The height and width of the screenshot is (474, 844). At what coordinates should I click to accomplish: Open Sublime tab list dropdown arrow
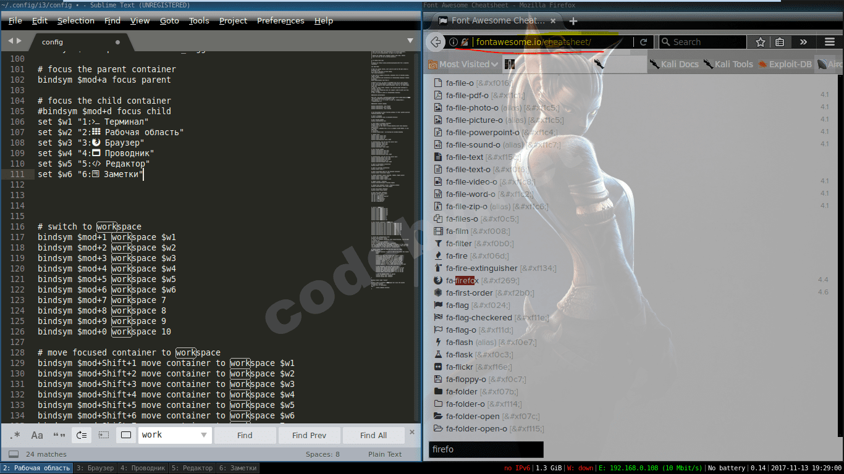pos(410,41)
